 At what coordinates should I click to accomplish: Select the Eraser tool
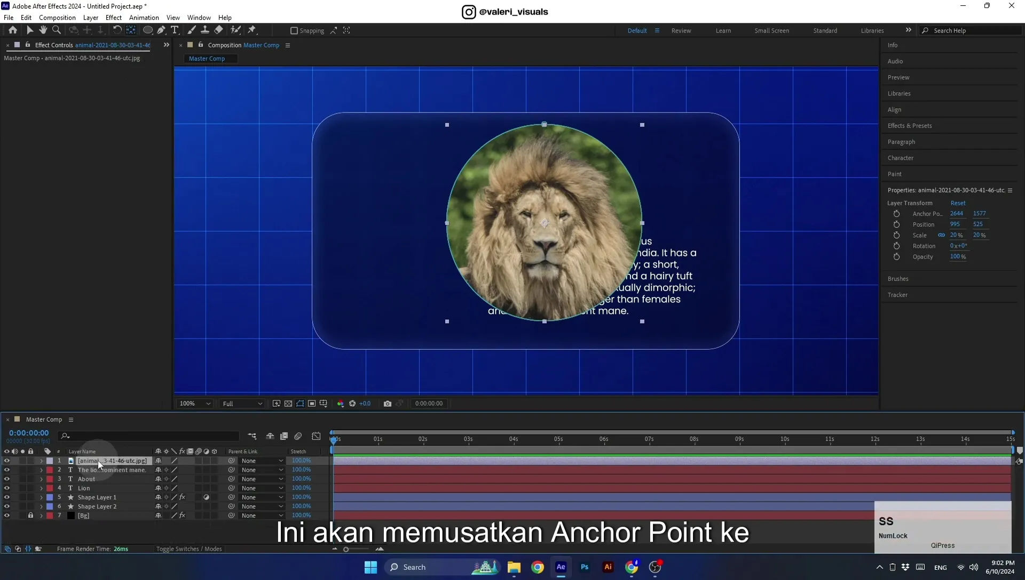pyautogui.click(x=218, y=30)
